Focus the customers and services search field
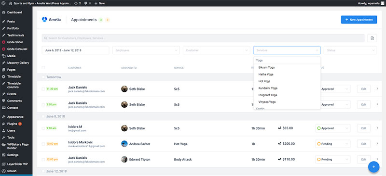Image resolution: width=386 pixels, height=176 pixels. (x=203, y=38)
